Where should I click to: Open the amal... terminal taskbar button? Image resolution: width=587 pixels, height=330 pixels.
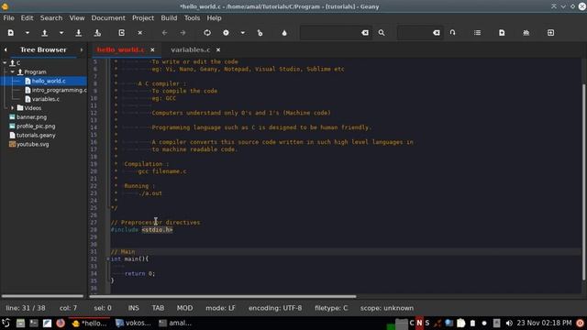pyautogui.click(x=175, y=323)
